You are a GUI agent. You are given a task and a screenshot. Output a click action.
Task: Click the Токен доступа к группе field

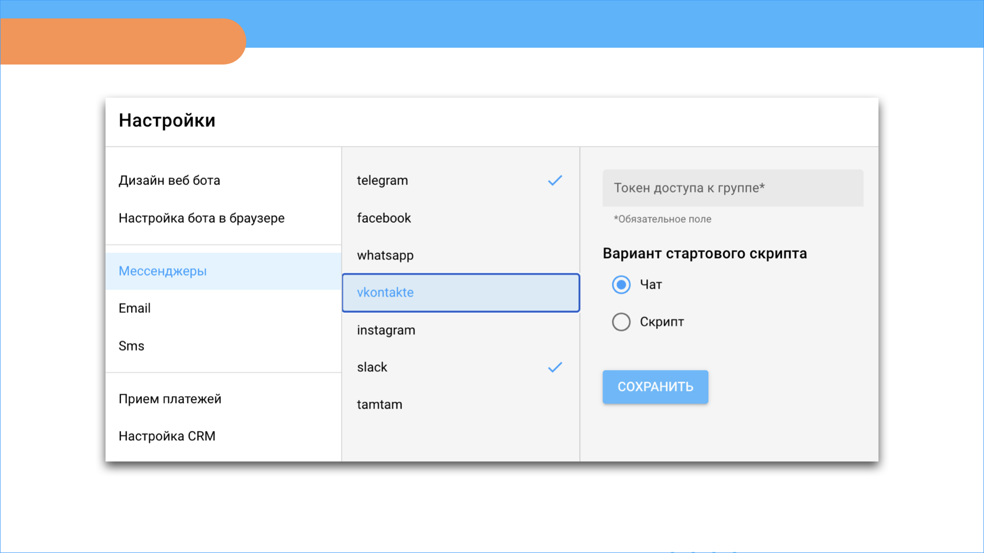pyautogui.click(x=732, y=188)
